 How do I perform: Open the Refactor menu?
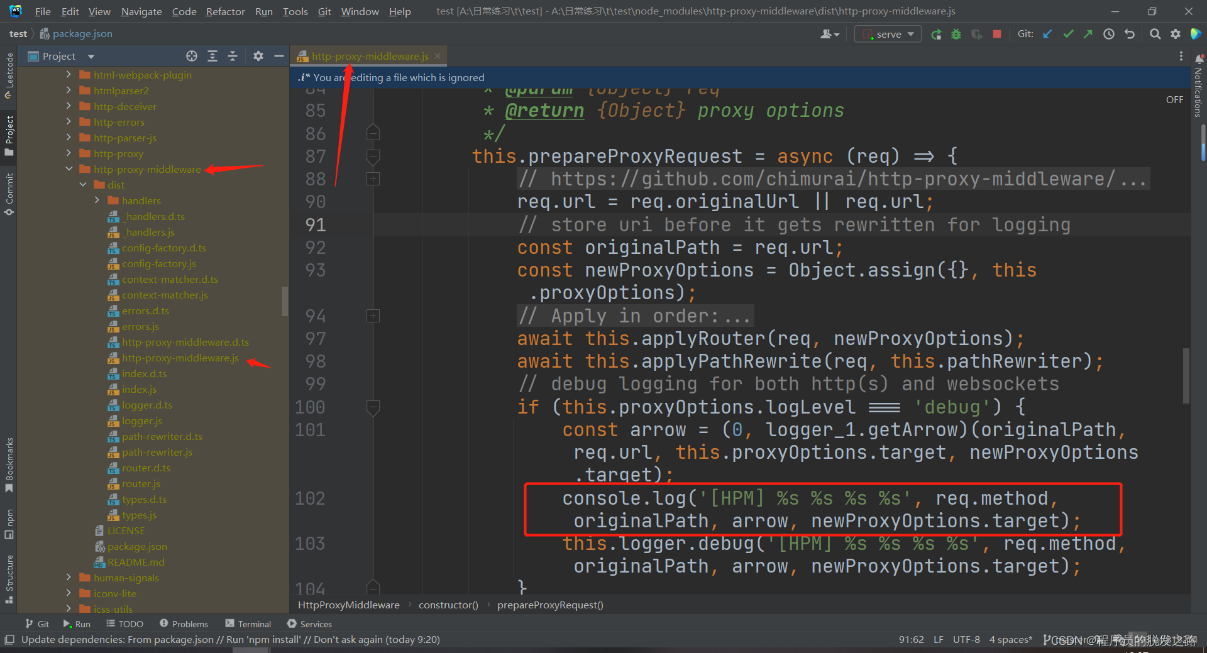coord(225,11)
